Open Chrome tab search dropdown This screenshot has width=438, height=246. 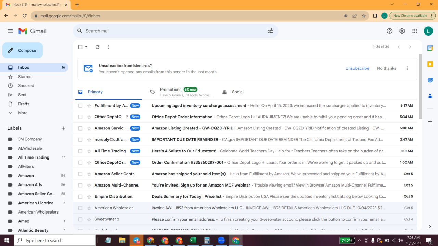click(x=392, y=4)
